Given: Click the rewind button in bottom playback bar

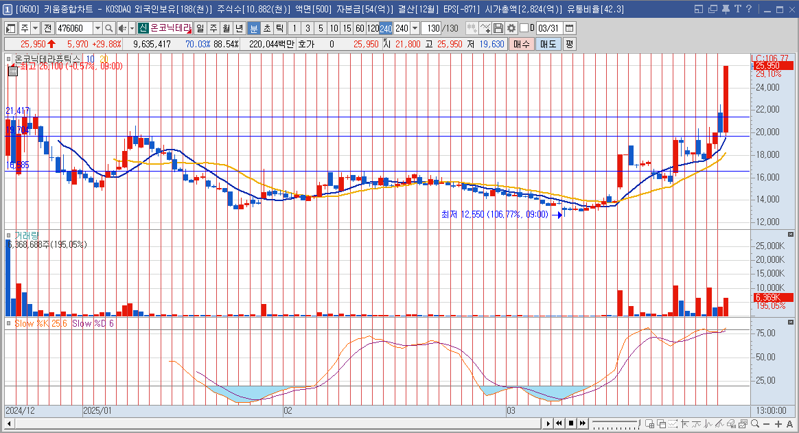Looking at the screenshot, I should (x=559, y=424).
